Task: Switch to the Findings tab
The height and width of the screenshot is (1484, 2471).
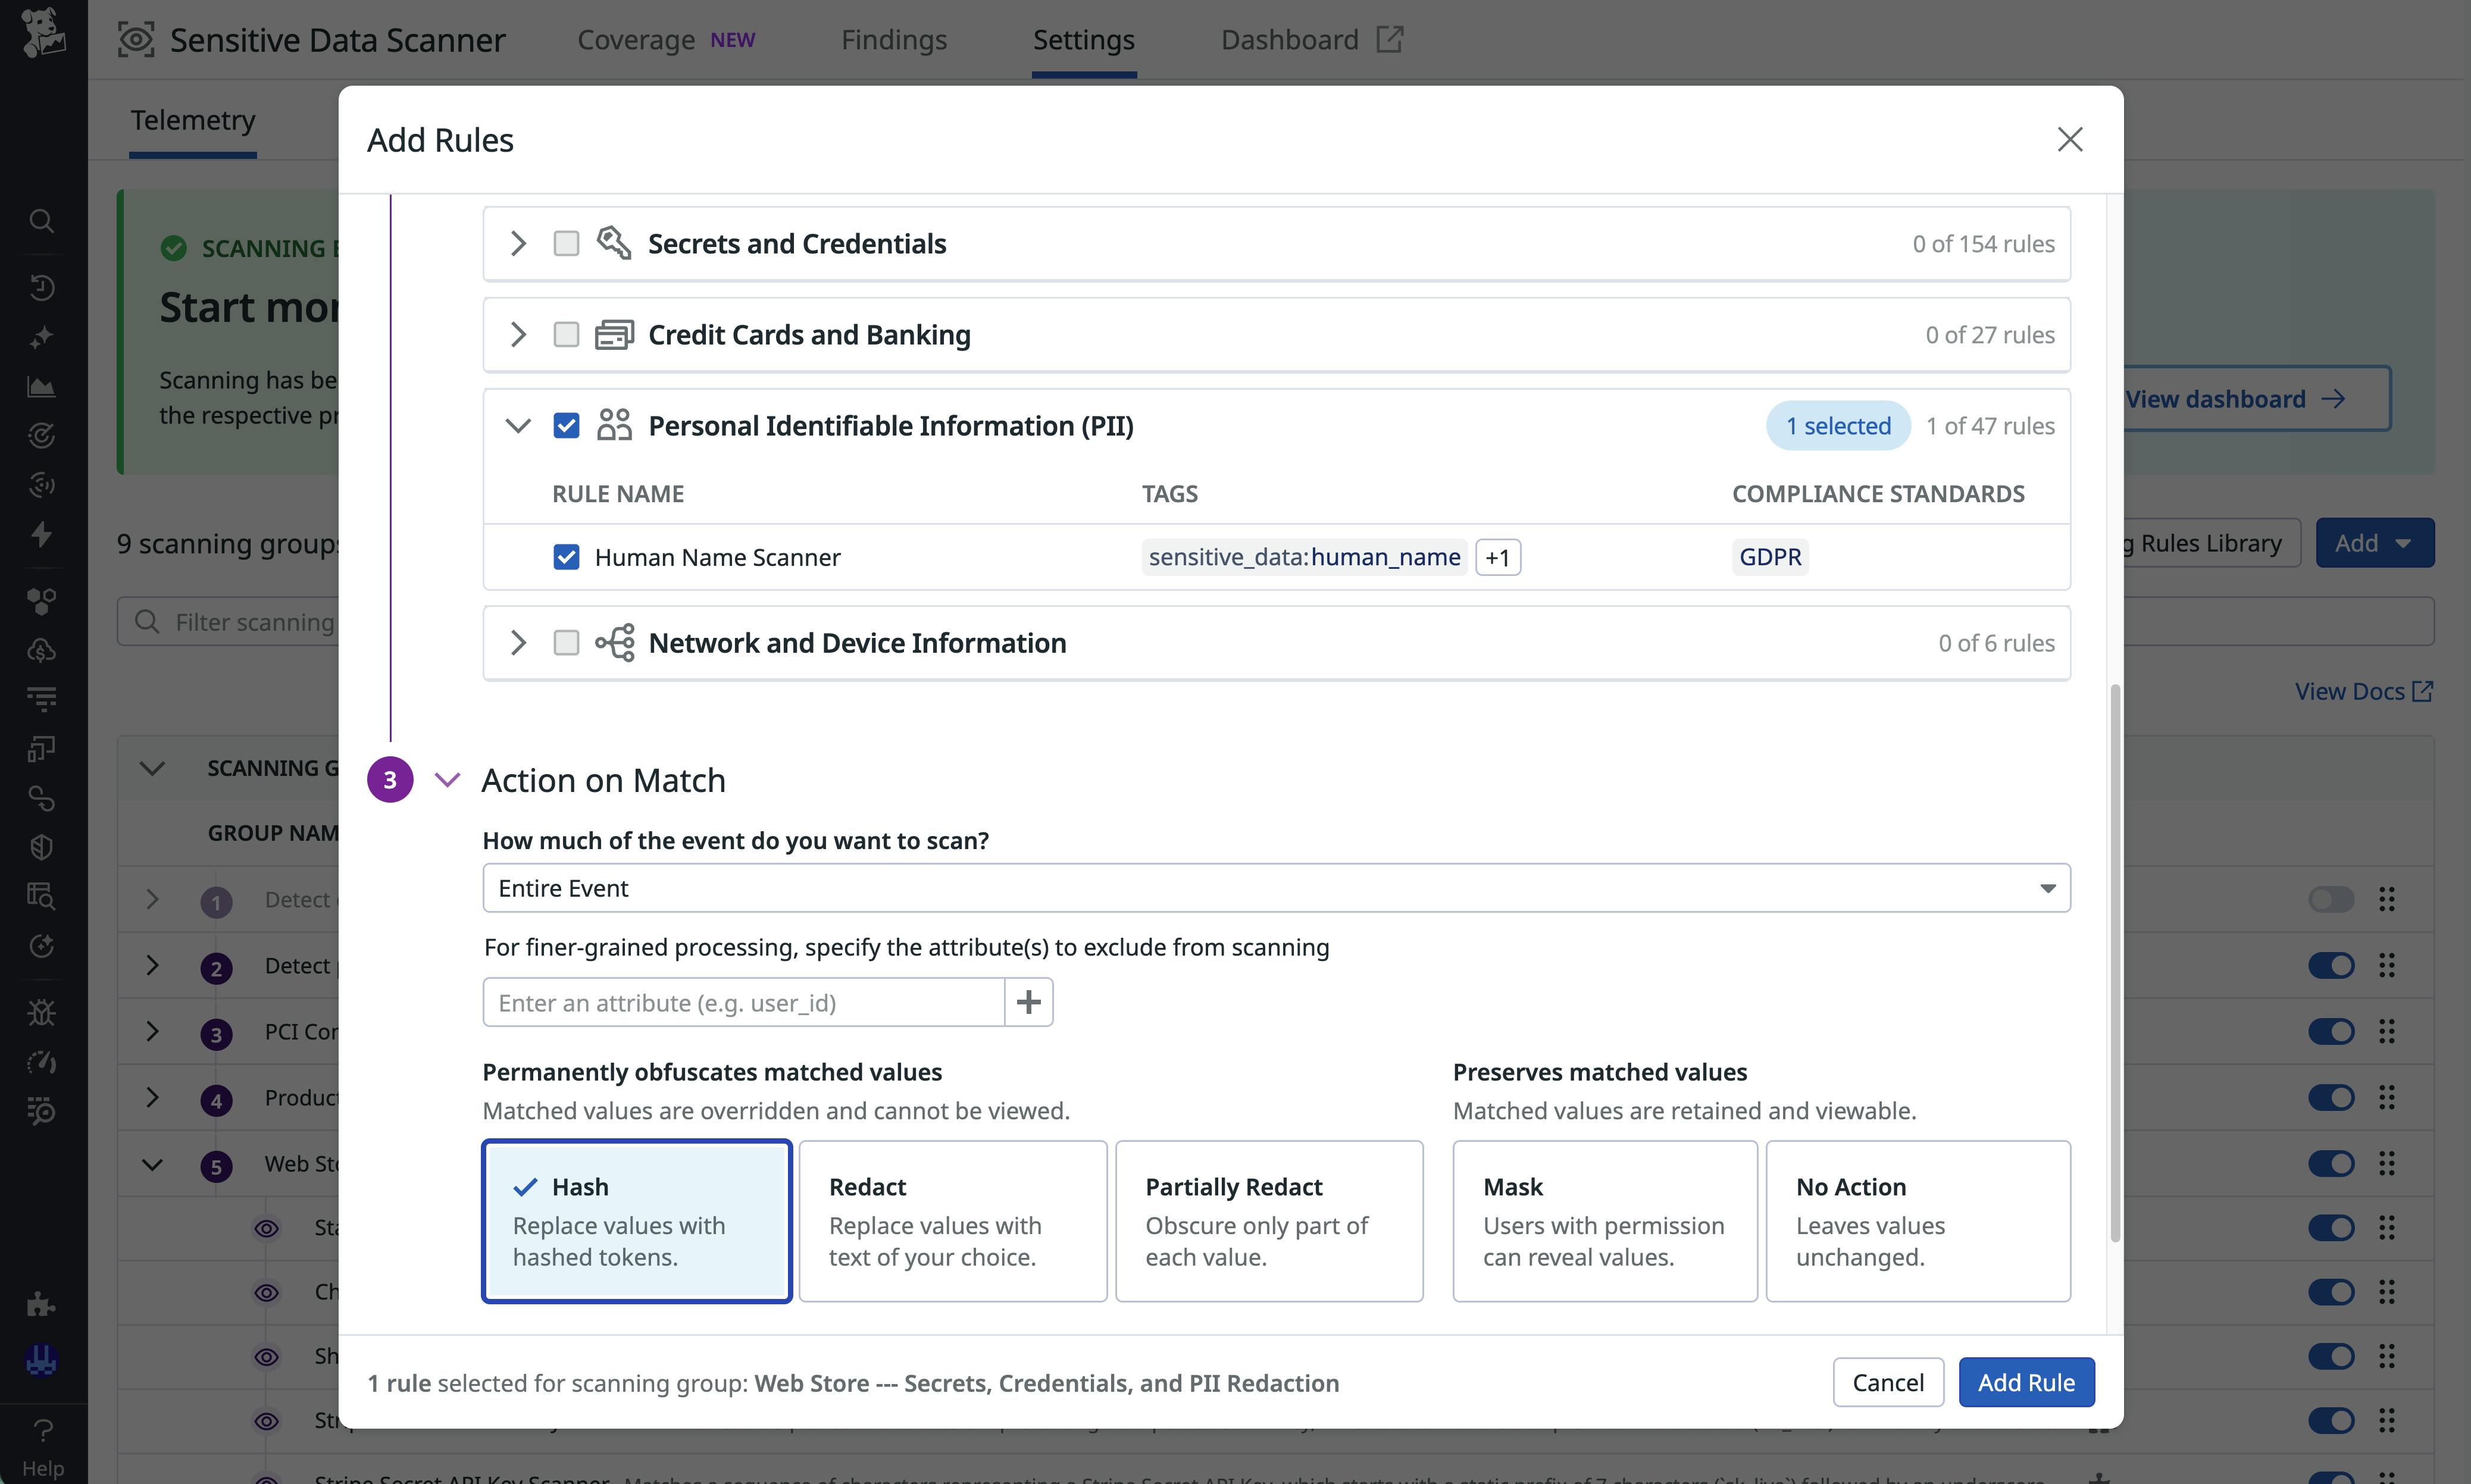Action: click(894, 40)
